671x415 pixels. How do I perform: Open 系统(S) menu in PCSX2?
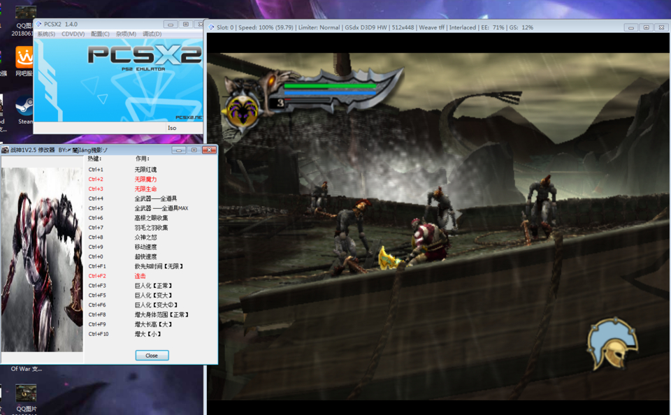[x=46, y=34]
